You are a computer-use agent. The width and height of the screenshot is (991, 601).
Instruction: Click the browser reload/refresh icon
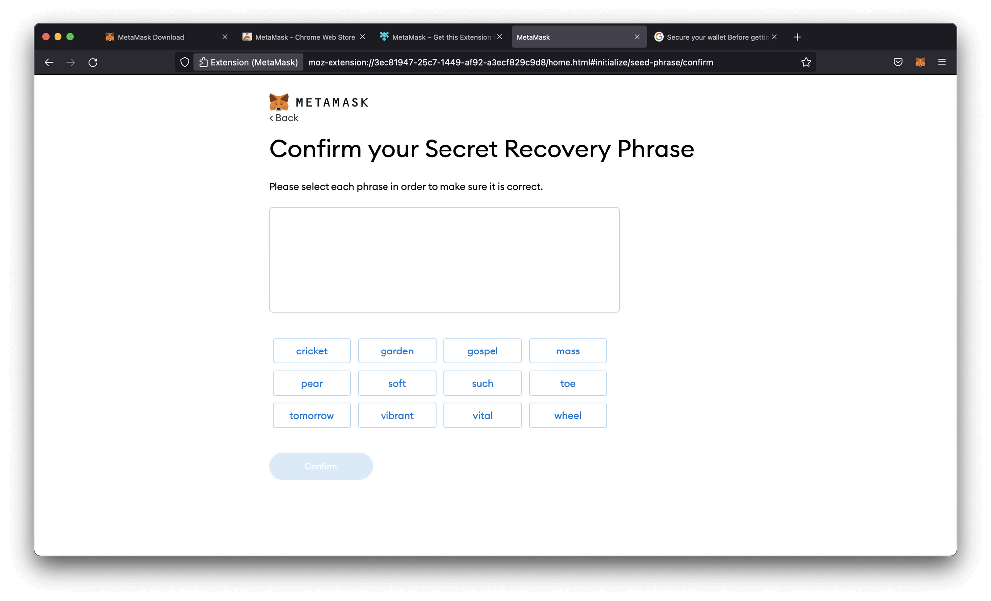92,62
